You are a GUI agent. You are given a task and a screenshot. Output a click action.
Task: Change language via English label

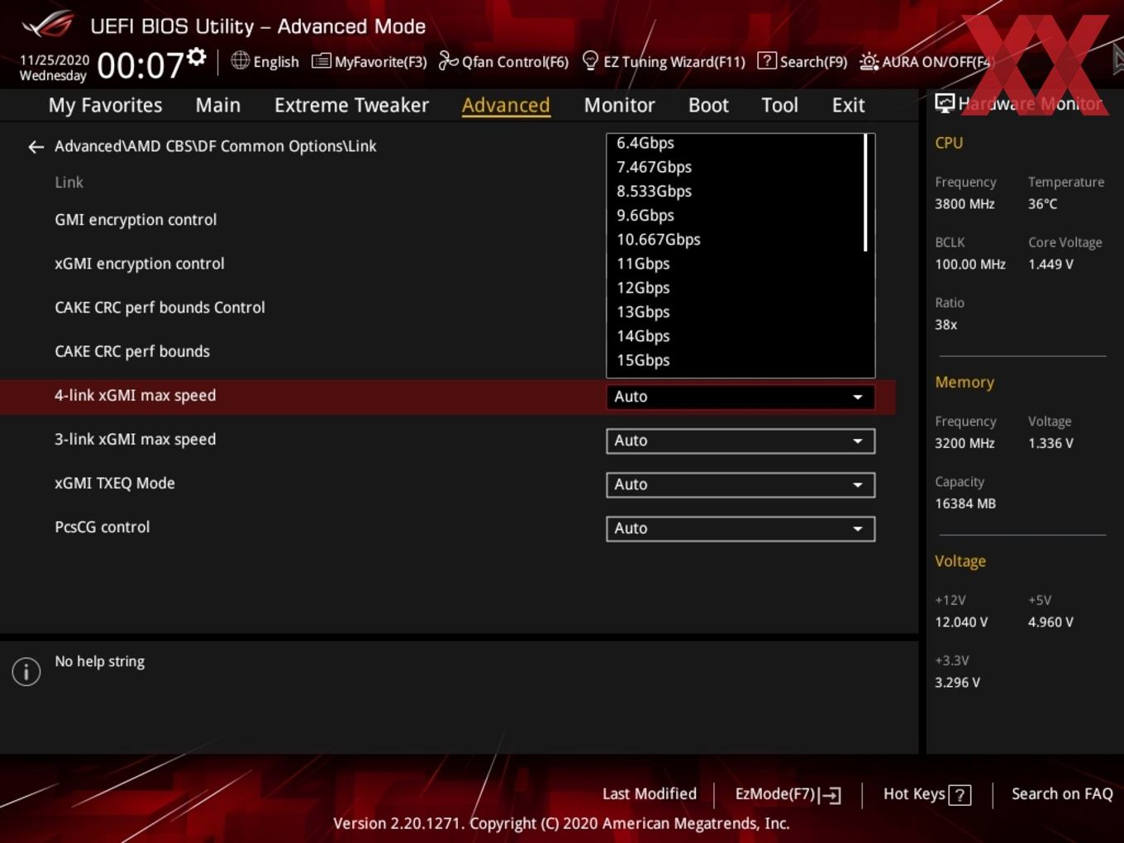click(x=276, y=62)
